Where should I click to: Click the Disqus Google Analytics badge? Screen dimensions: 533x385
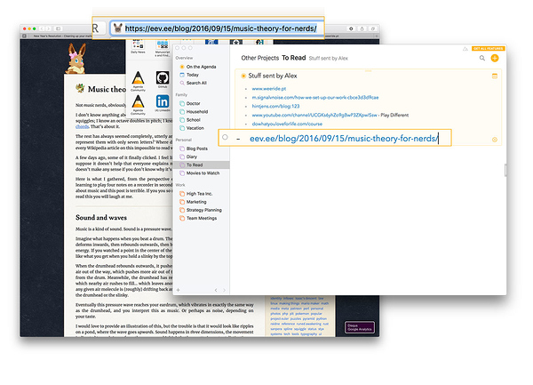click(x=360, y=327)
